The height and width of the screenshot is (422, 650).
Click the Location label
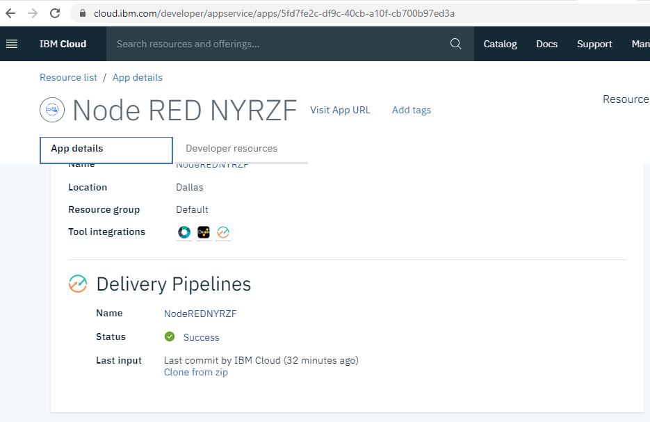pyautogui.click(x=88, y=188)
